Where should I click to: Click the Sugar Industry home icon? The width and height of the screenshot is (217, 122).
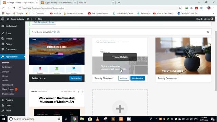(x=8, y=19)
